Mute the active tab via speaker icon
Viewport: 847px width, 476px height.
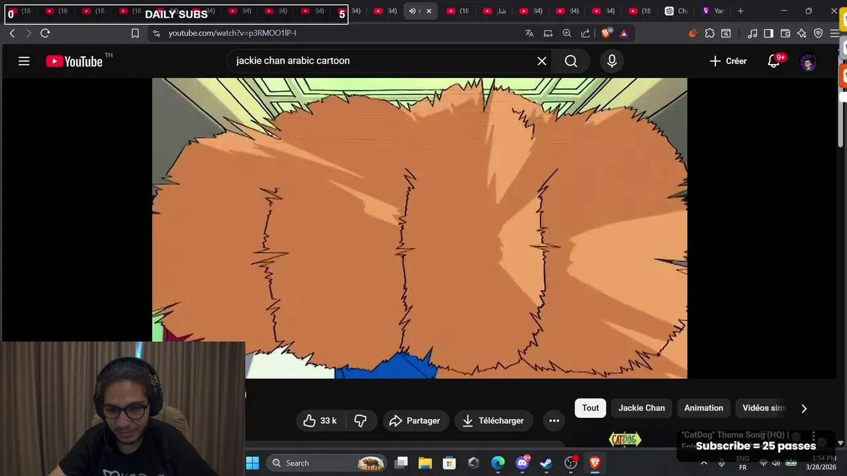412,11
